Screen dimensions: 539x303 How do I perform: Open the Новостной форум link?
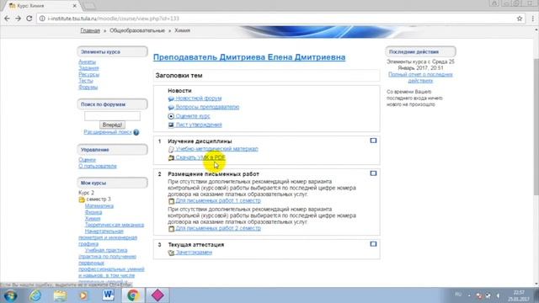click(x=199, y=98)
